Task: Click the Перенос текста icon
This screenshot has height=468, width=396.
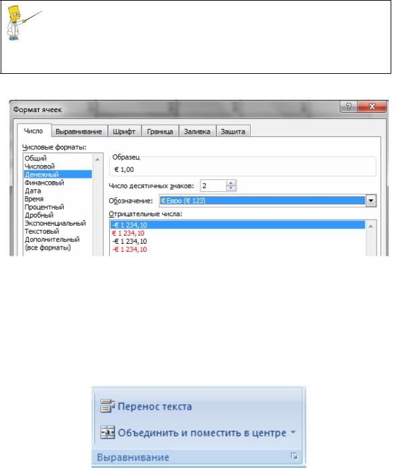Action: pos(107,406)
